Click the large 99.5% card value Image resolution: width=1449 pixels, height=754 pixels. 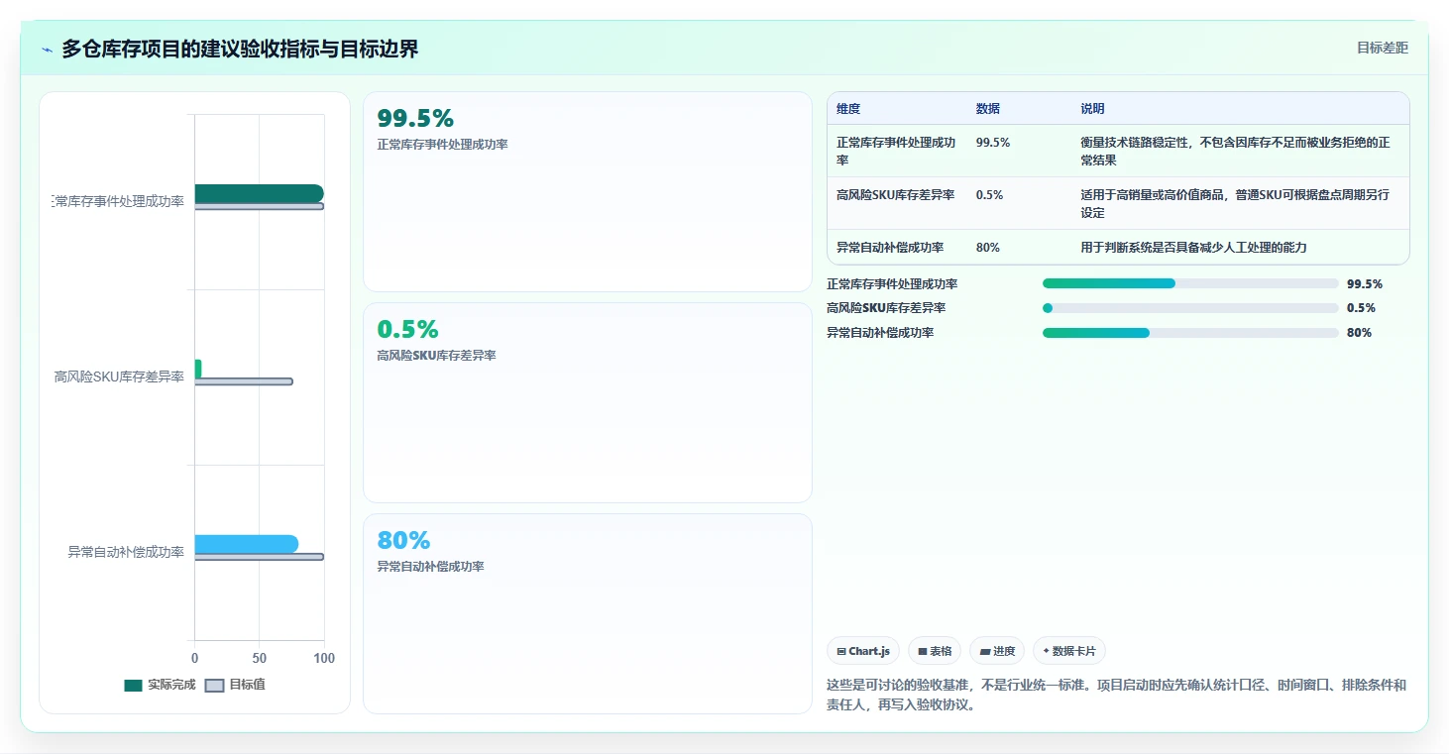tap(415, 119)
